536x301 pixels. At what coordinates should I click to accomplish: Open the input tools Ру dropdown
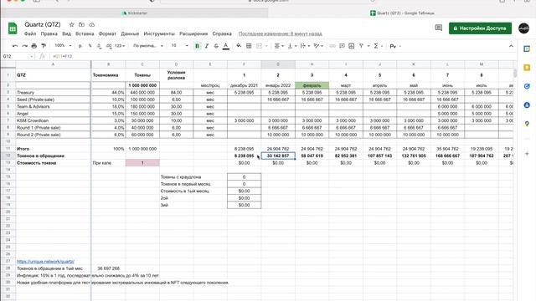tap(394, 46)
